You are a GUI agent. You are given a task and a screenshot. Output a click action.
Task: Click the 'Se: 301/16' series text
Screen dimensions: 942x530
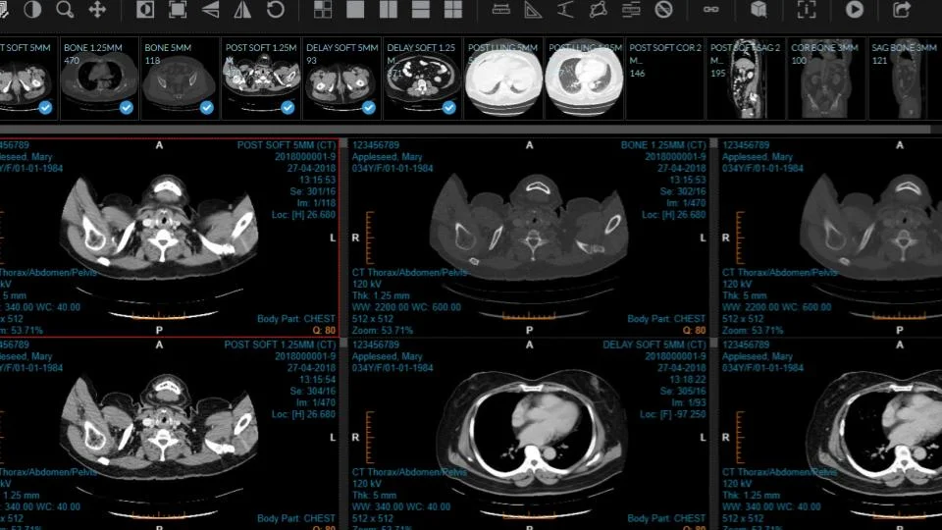coord(312,191)
